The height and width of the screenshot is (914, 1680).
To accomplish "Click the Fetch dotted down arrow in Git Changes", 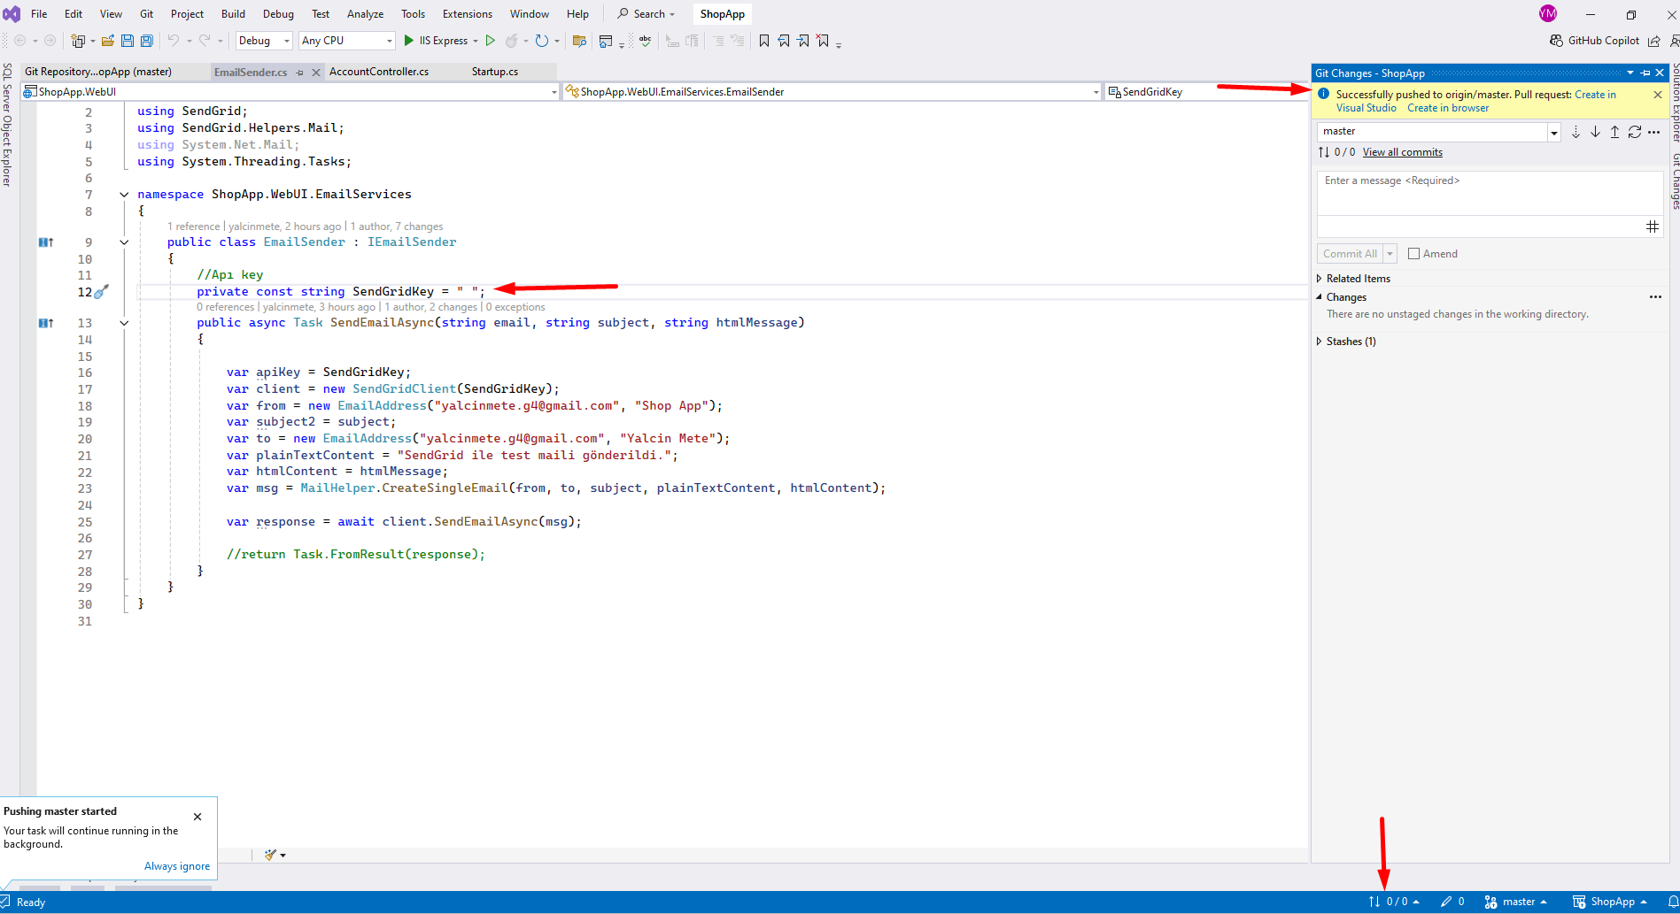I will click(1575, 132).
